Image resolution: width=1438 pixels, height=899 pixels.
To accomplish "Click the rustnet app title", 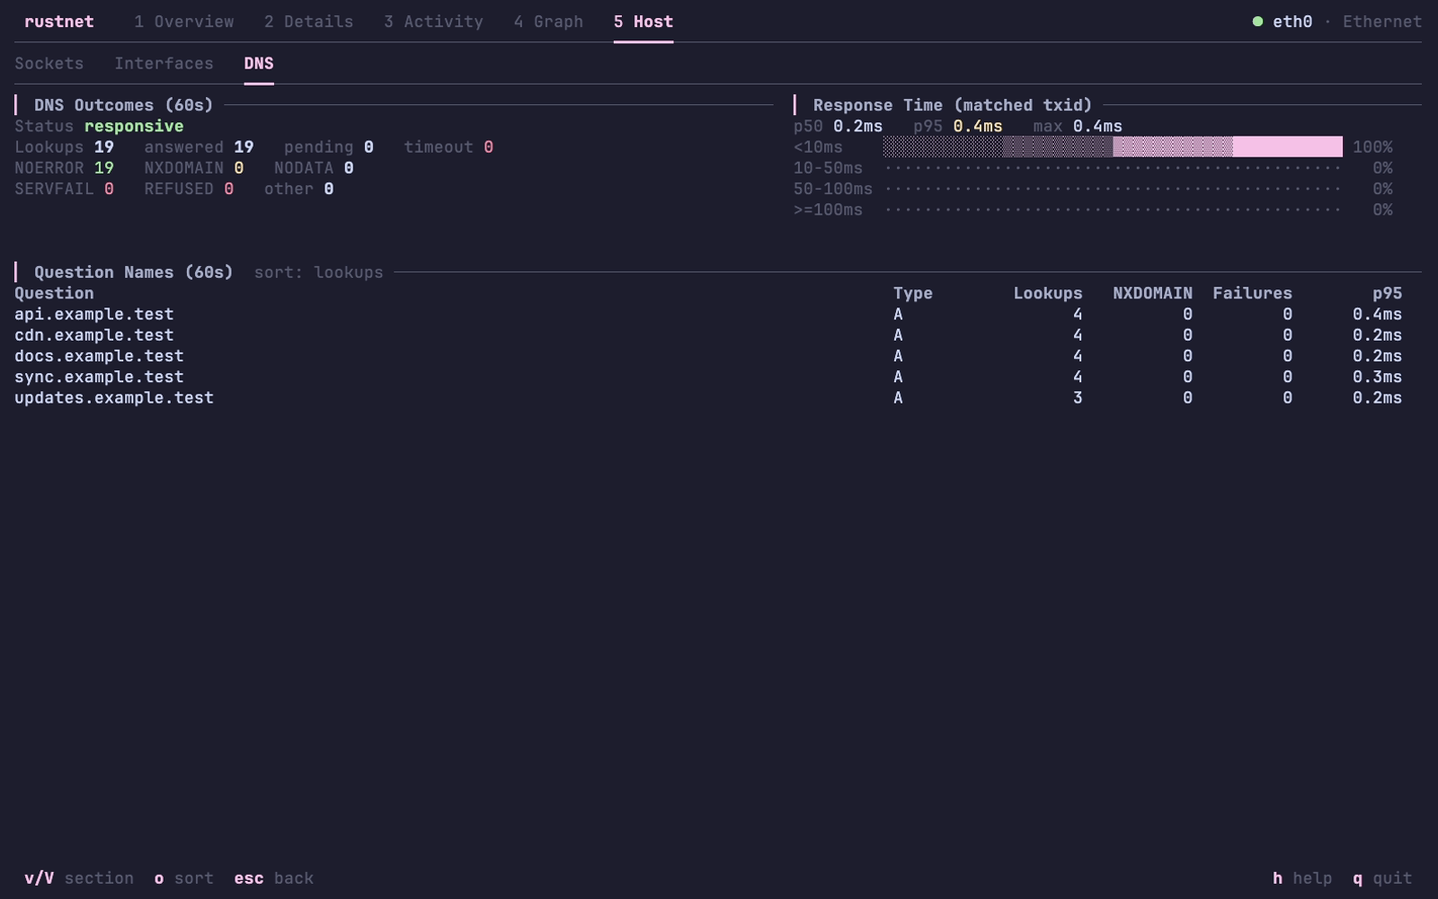I will [59, 22].
